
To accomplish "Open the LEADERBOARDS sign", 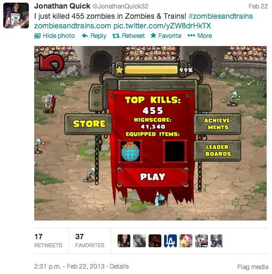I will pos(217,150).
